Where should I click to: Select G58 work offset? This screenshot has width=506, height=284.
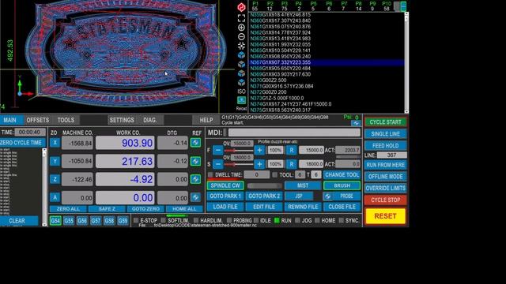[109, 221]
